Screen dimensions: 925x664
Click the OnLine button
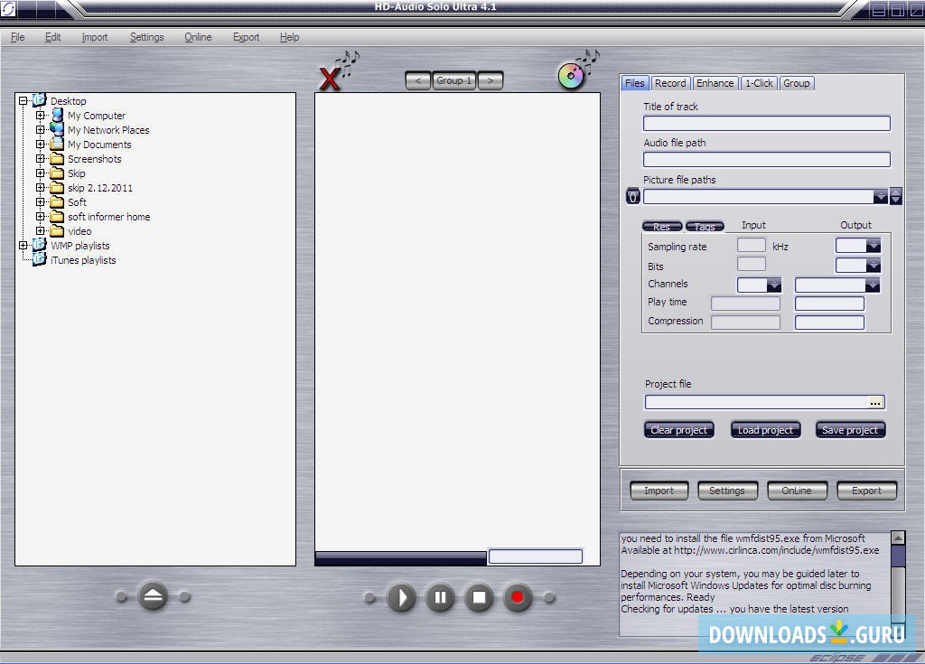(x=797, y=491)
